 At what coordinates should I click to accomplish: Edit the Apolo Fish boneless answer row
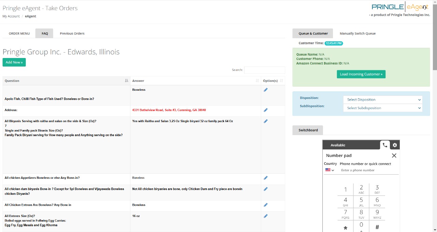[266, 90]
